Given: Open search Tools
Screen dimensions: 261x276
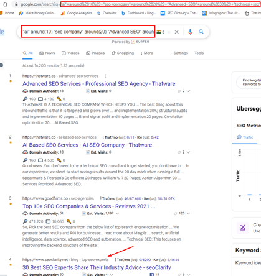Looking at the screenshot, I should [199, 53].
